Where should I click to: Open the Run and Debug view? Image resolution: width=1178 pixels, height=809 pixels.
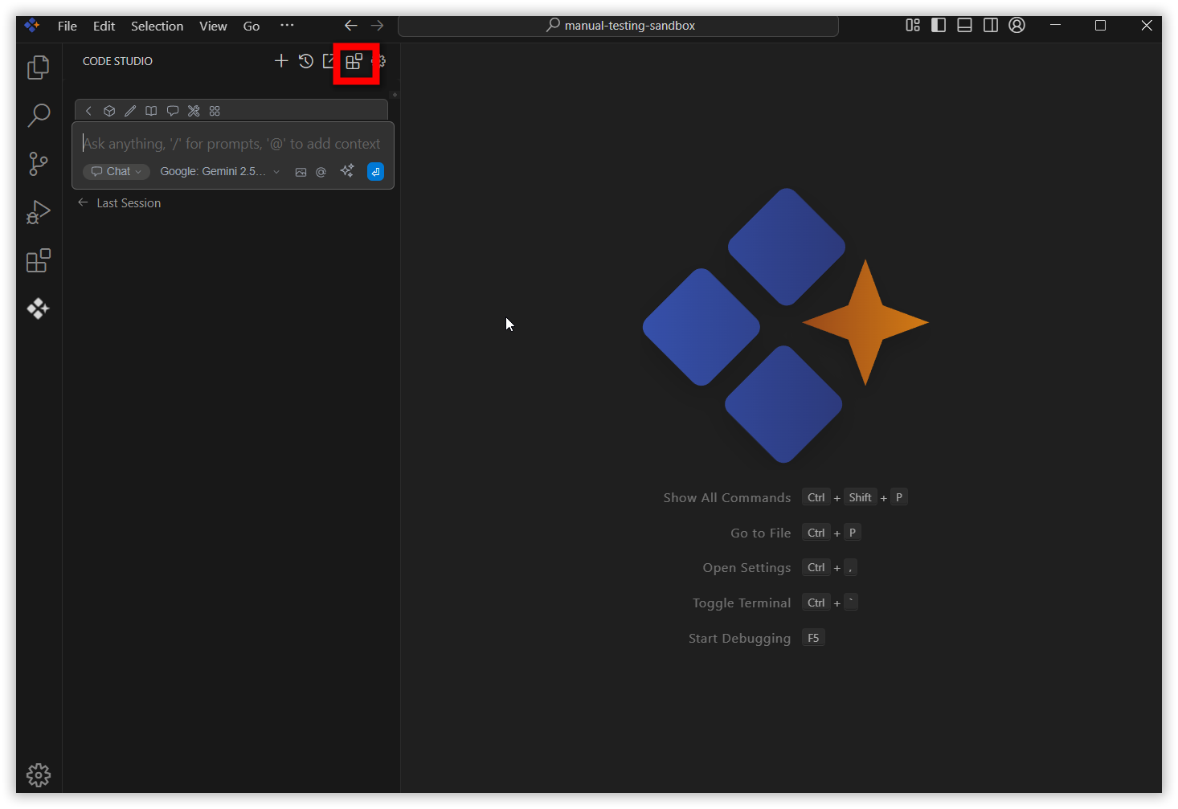39,212
